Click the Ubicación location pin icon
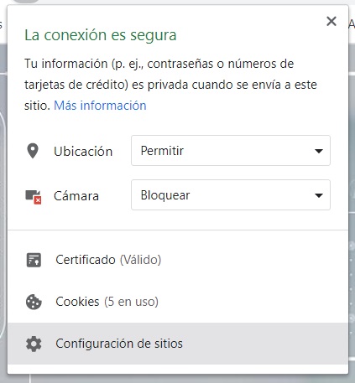 pyautogui.click(x=33, y=151)
